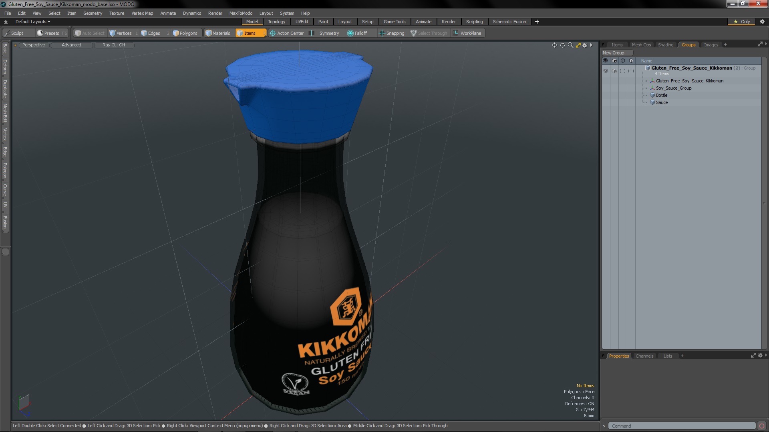The height and width of the screenshot is (432, 769).
Task: Click the record button beside Command field
Action: [x=762, y=426]
